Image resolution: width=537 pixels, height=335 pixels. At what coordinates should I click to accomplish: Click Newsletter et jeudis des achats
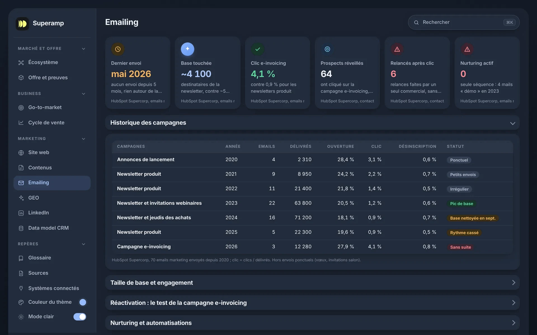click(154, 218)
